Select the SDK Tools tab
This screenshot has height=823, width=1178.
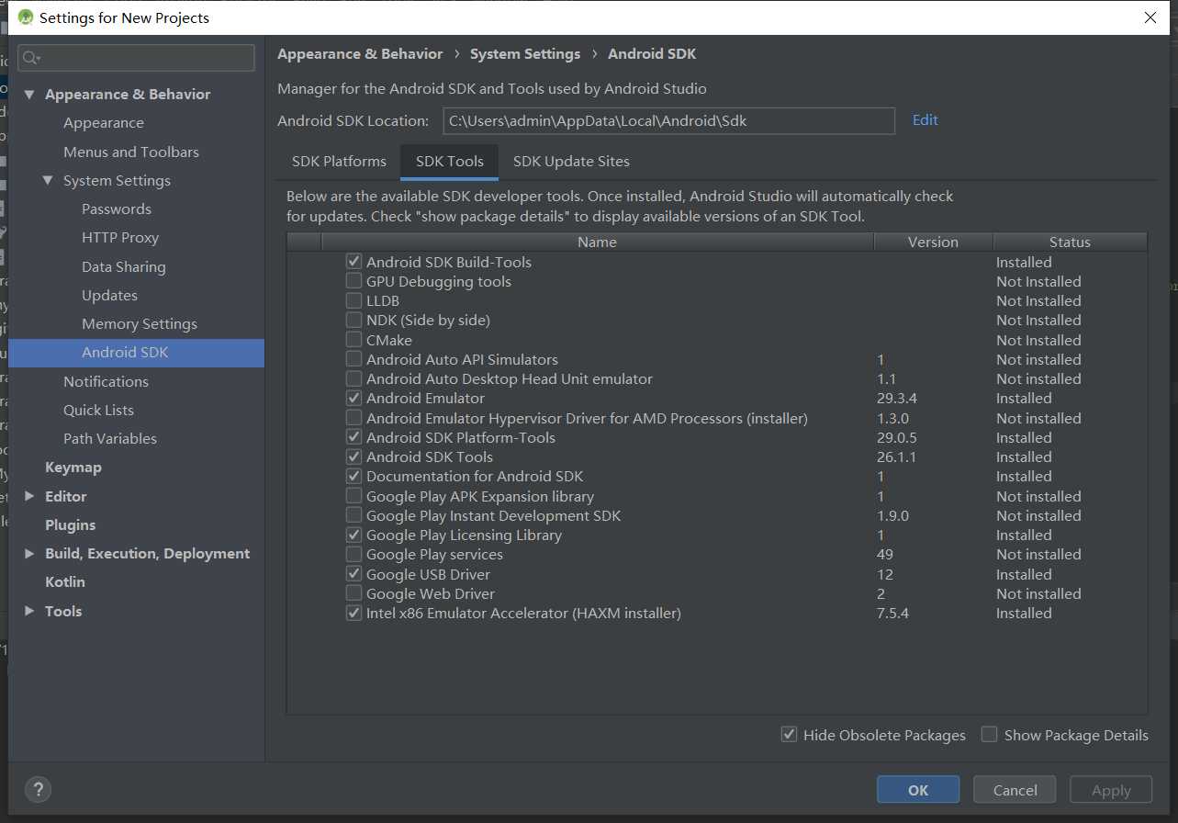click(x=450, y=161)
